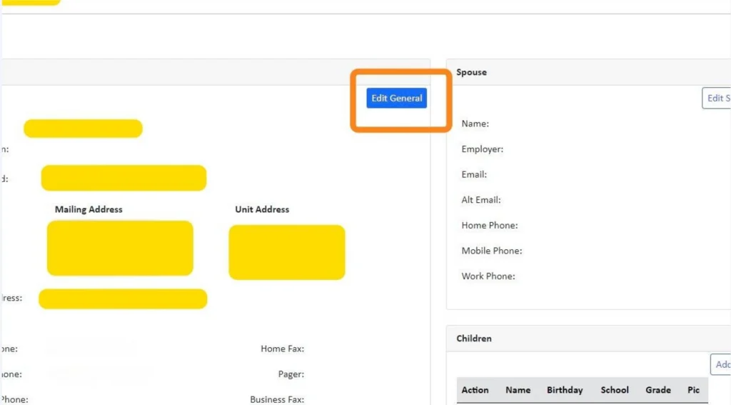
Task: Click the partially visible Edit Spouse button
Action: [717, 99]
